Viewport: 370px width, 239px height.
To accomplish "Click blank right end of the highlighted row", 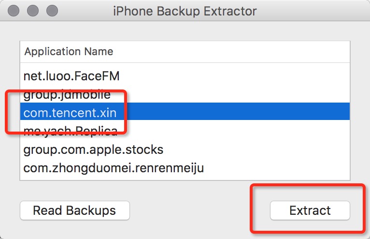I will [290, 113].
